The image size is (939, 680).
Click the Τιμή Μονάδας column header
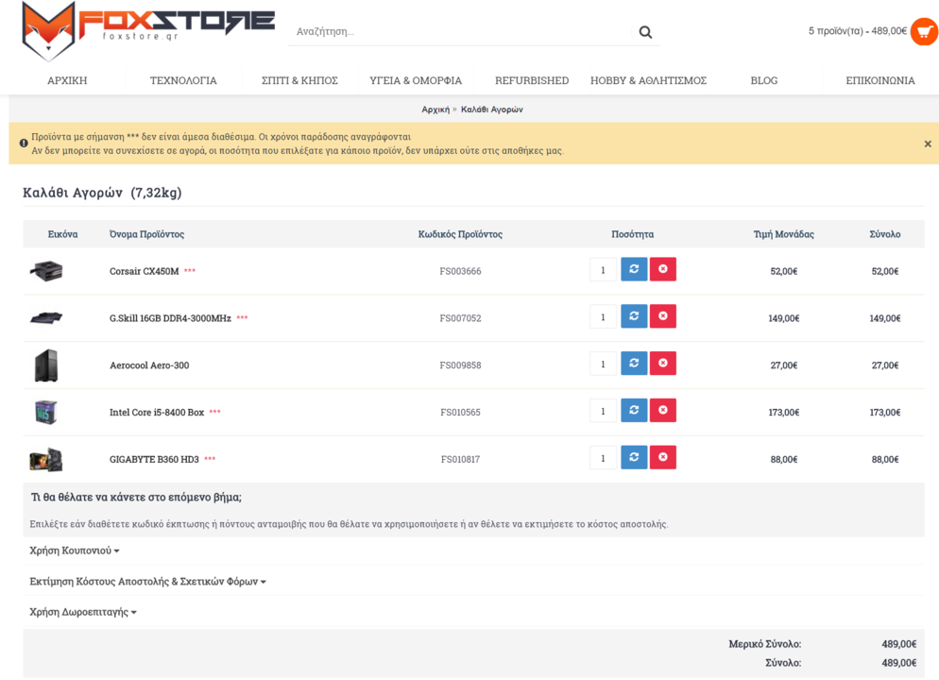784,234
